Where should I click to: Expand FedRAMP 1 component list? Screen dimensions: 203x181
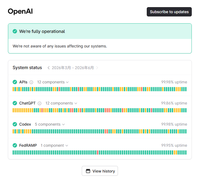click(54, 145)
